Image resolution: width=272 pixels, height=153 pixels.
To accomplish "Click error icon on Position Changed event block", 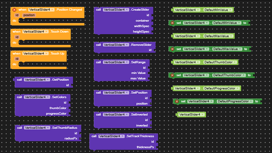I will pyautogui.click(x=15, y=10).
